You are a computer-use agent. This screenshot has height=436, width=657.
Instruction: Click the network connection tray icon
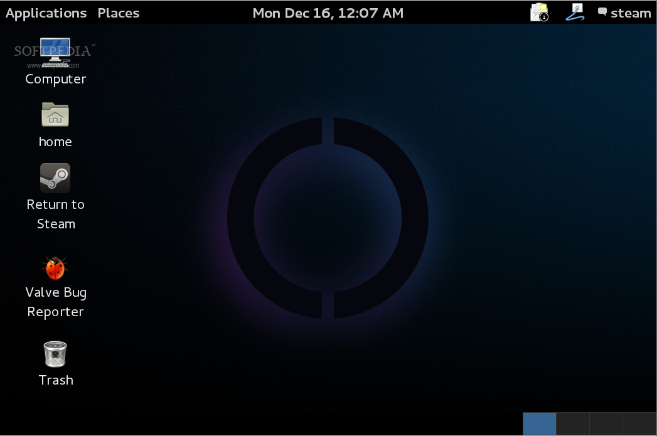pyautogui.click(x=575, y=12)
